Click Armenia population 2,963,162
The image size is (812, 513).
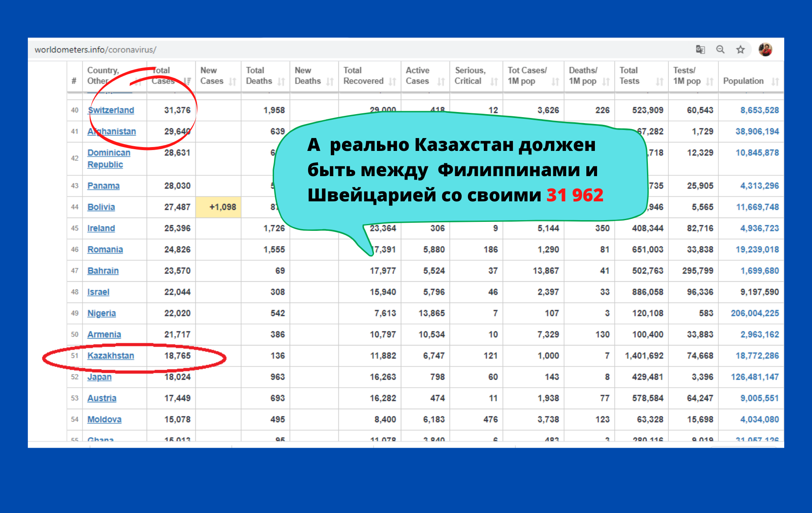(x=759, y=335)
